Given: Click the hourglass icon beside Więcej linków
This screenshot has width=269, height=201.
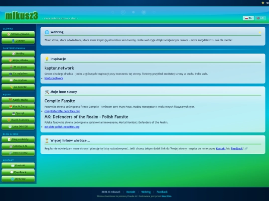Looking at the screenshot, I should pyautogui.click(x=47, y=140).
